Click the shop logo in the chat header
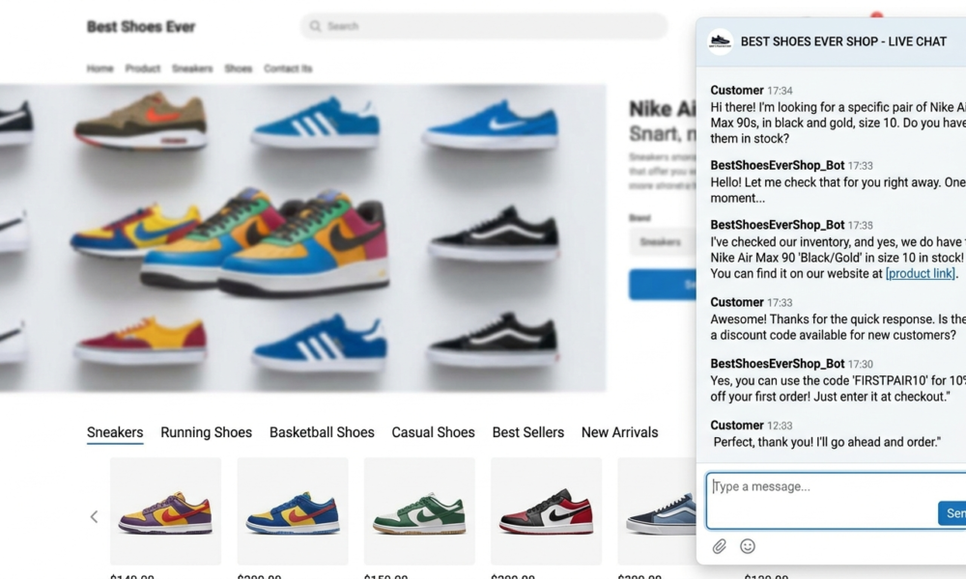Screen dimensions: 966x579 [720, 41]
